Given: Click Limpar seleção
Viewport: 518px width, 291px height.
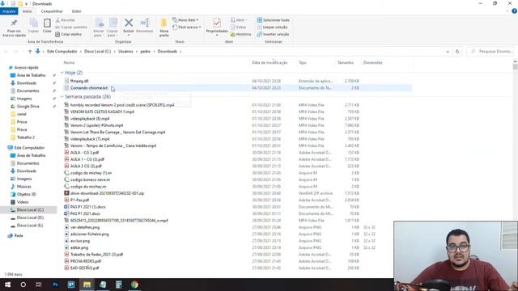Looking at the screenshot, I should click(272, 27).
